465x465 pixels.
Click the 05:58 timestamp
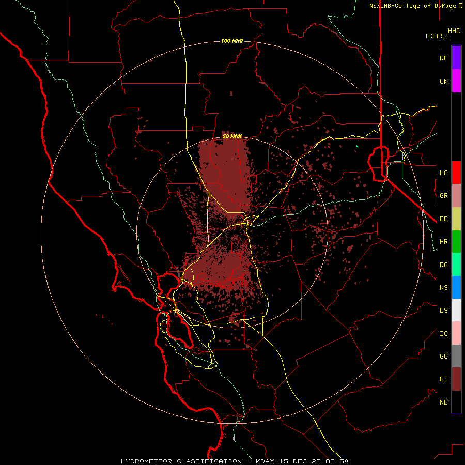338,461
